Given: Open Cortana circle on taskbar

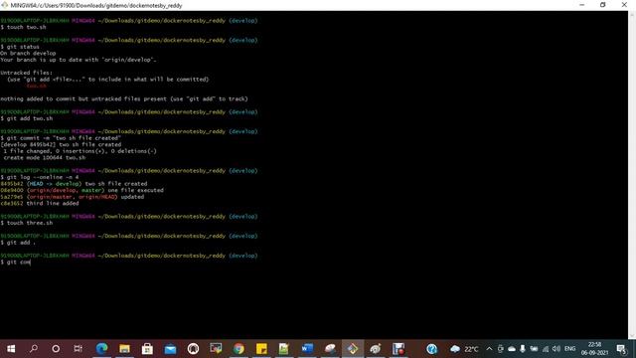Looking at the screenshot, I should (x=56, y=349).
